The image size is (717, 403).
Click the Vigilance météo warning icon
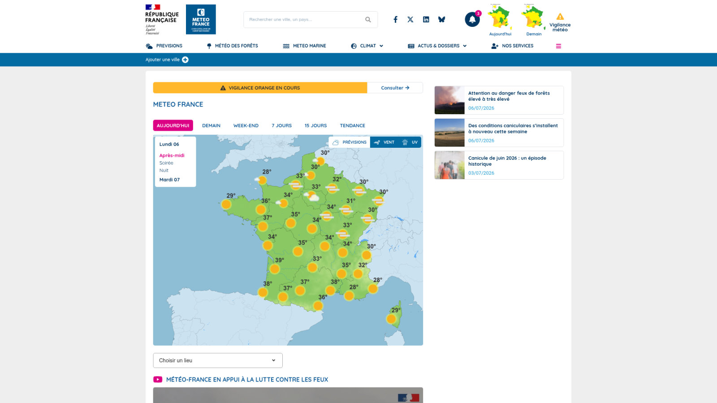pyautogui.click(x=560, y=17)
